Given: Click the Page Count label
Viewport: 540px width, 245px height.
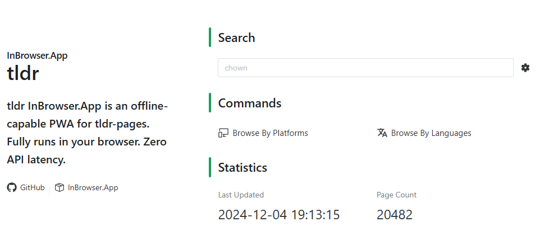Looking at the screenshot, I should pyautogui.click(x=396, y=195).
